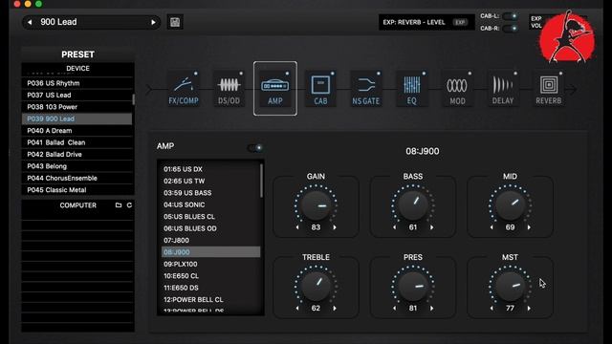Click the BASS knob
The image size is (612, 344).
pyautogui.click(x=412, y=205)
